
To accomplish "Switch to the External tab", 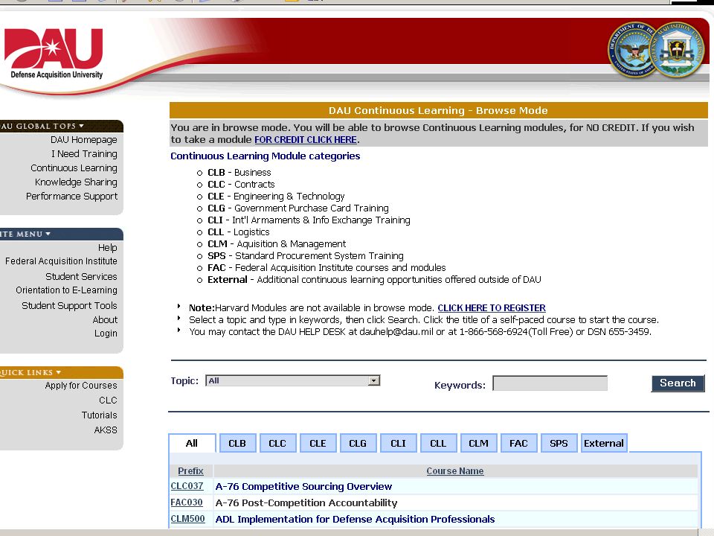I will [x=604, y=444].
